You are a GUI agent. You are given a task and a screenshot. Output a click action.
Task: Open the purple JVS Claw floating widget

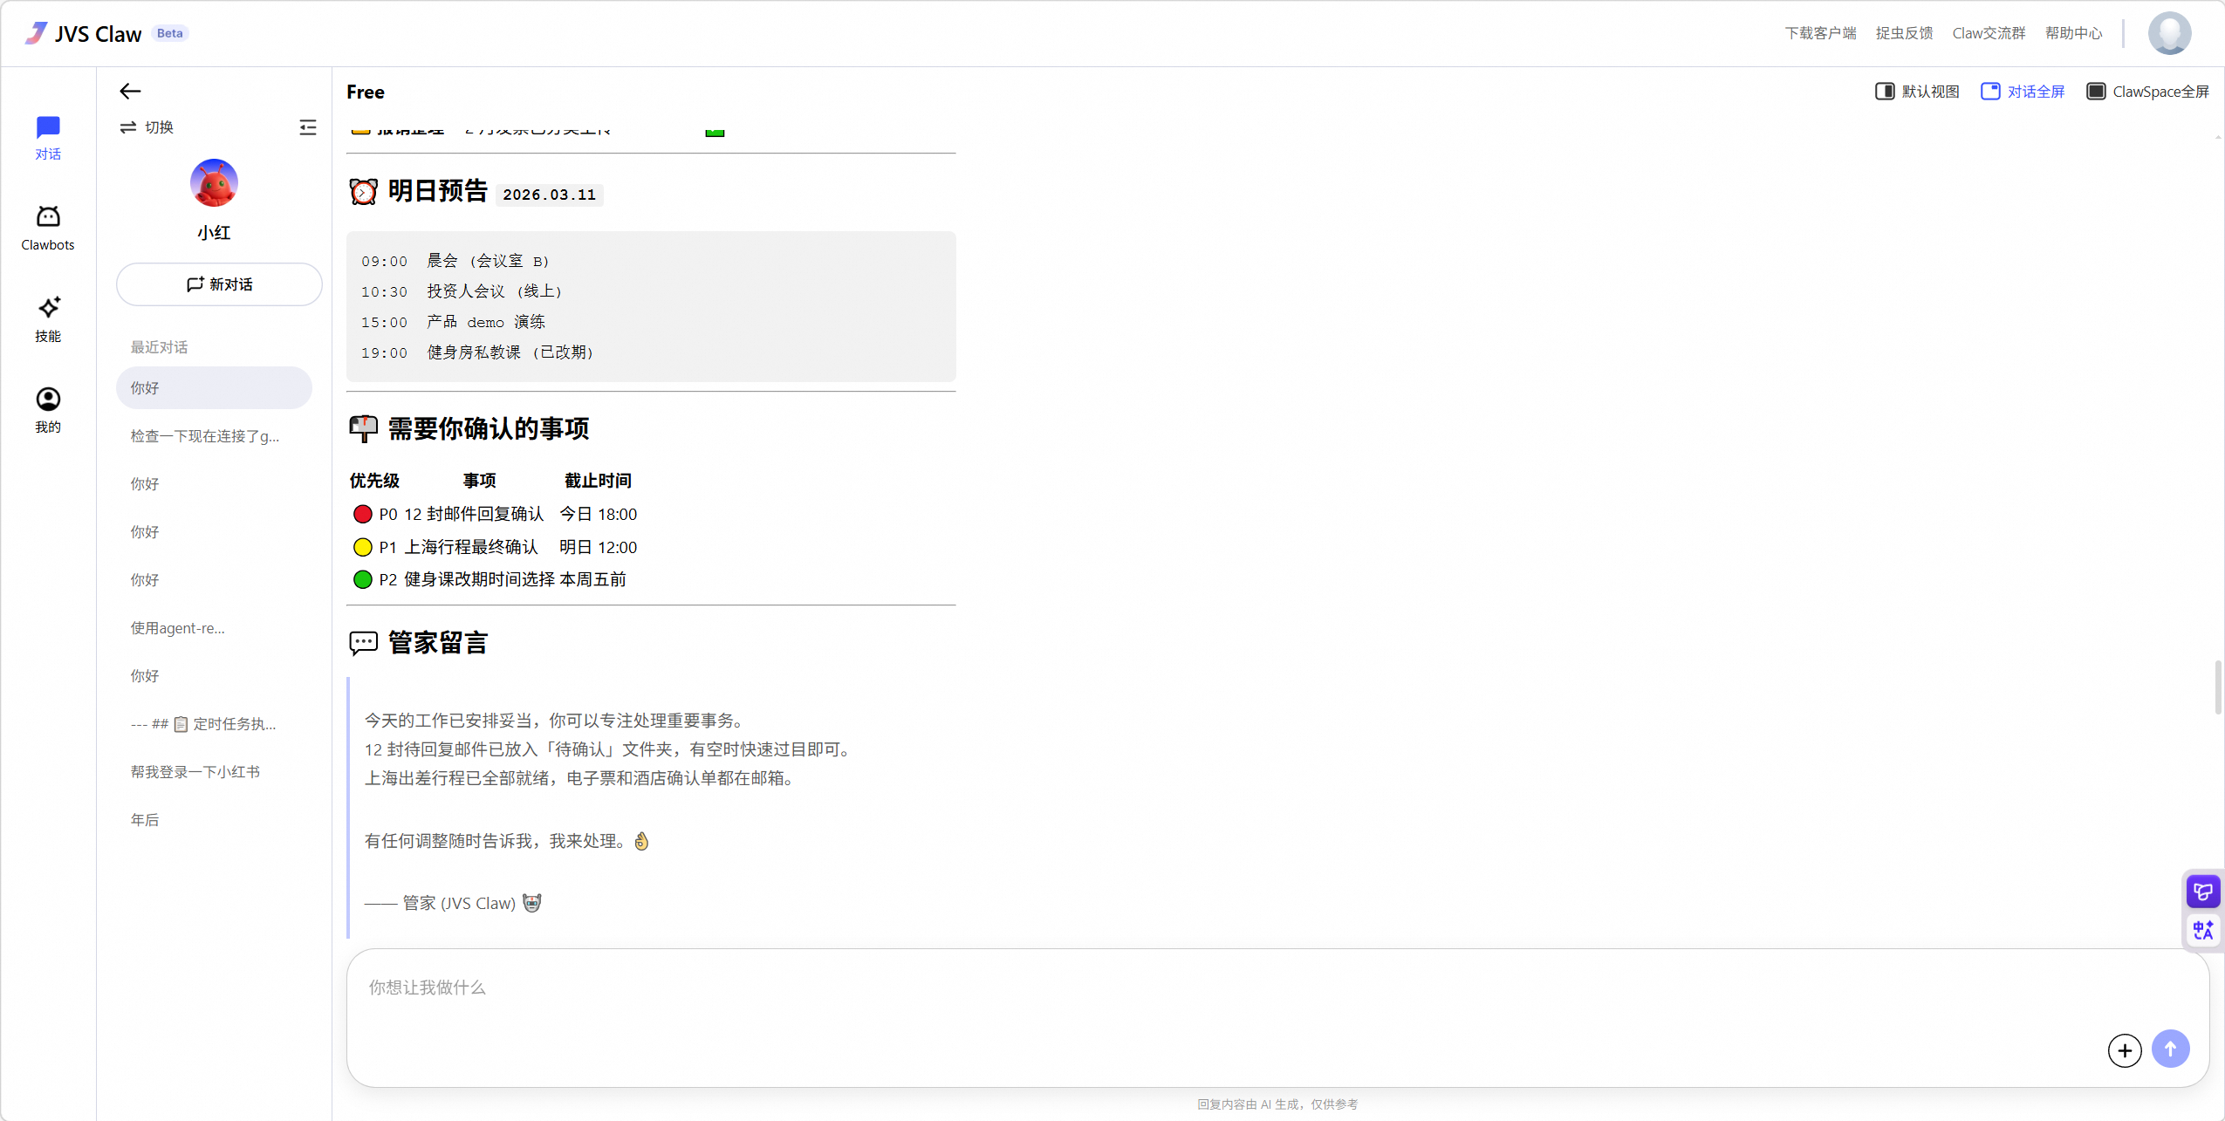[x=2201, y=890]
